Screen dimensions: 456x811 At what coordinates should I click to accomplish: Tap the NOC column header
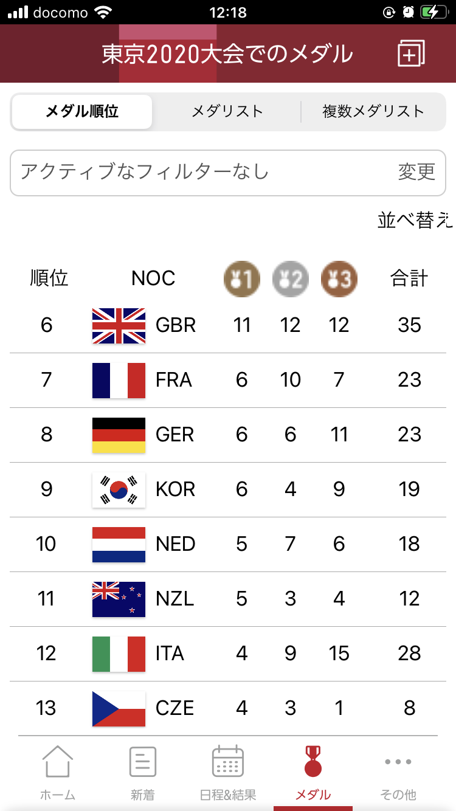click(x=153, y=278)
